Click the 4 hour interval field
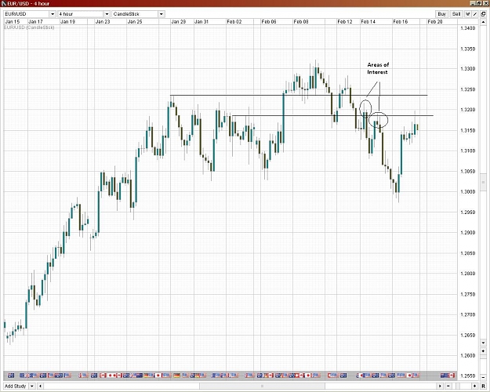490x392 pixels. tap(81, 14)
